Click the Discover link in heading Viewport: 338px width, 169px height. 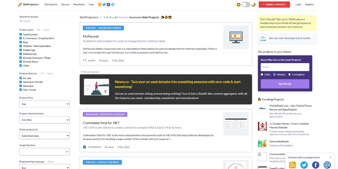pyautogui.click(x=123, y=17)
